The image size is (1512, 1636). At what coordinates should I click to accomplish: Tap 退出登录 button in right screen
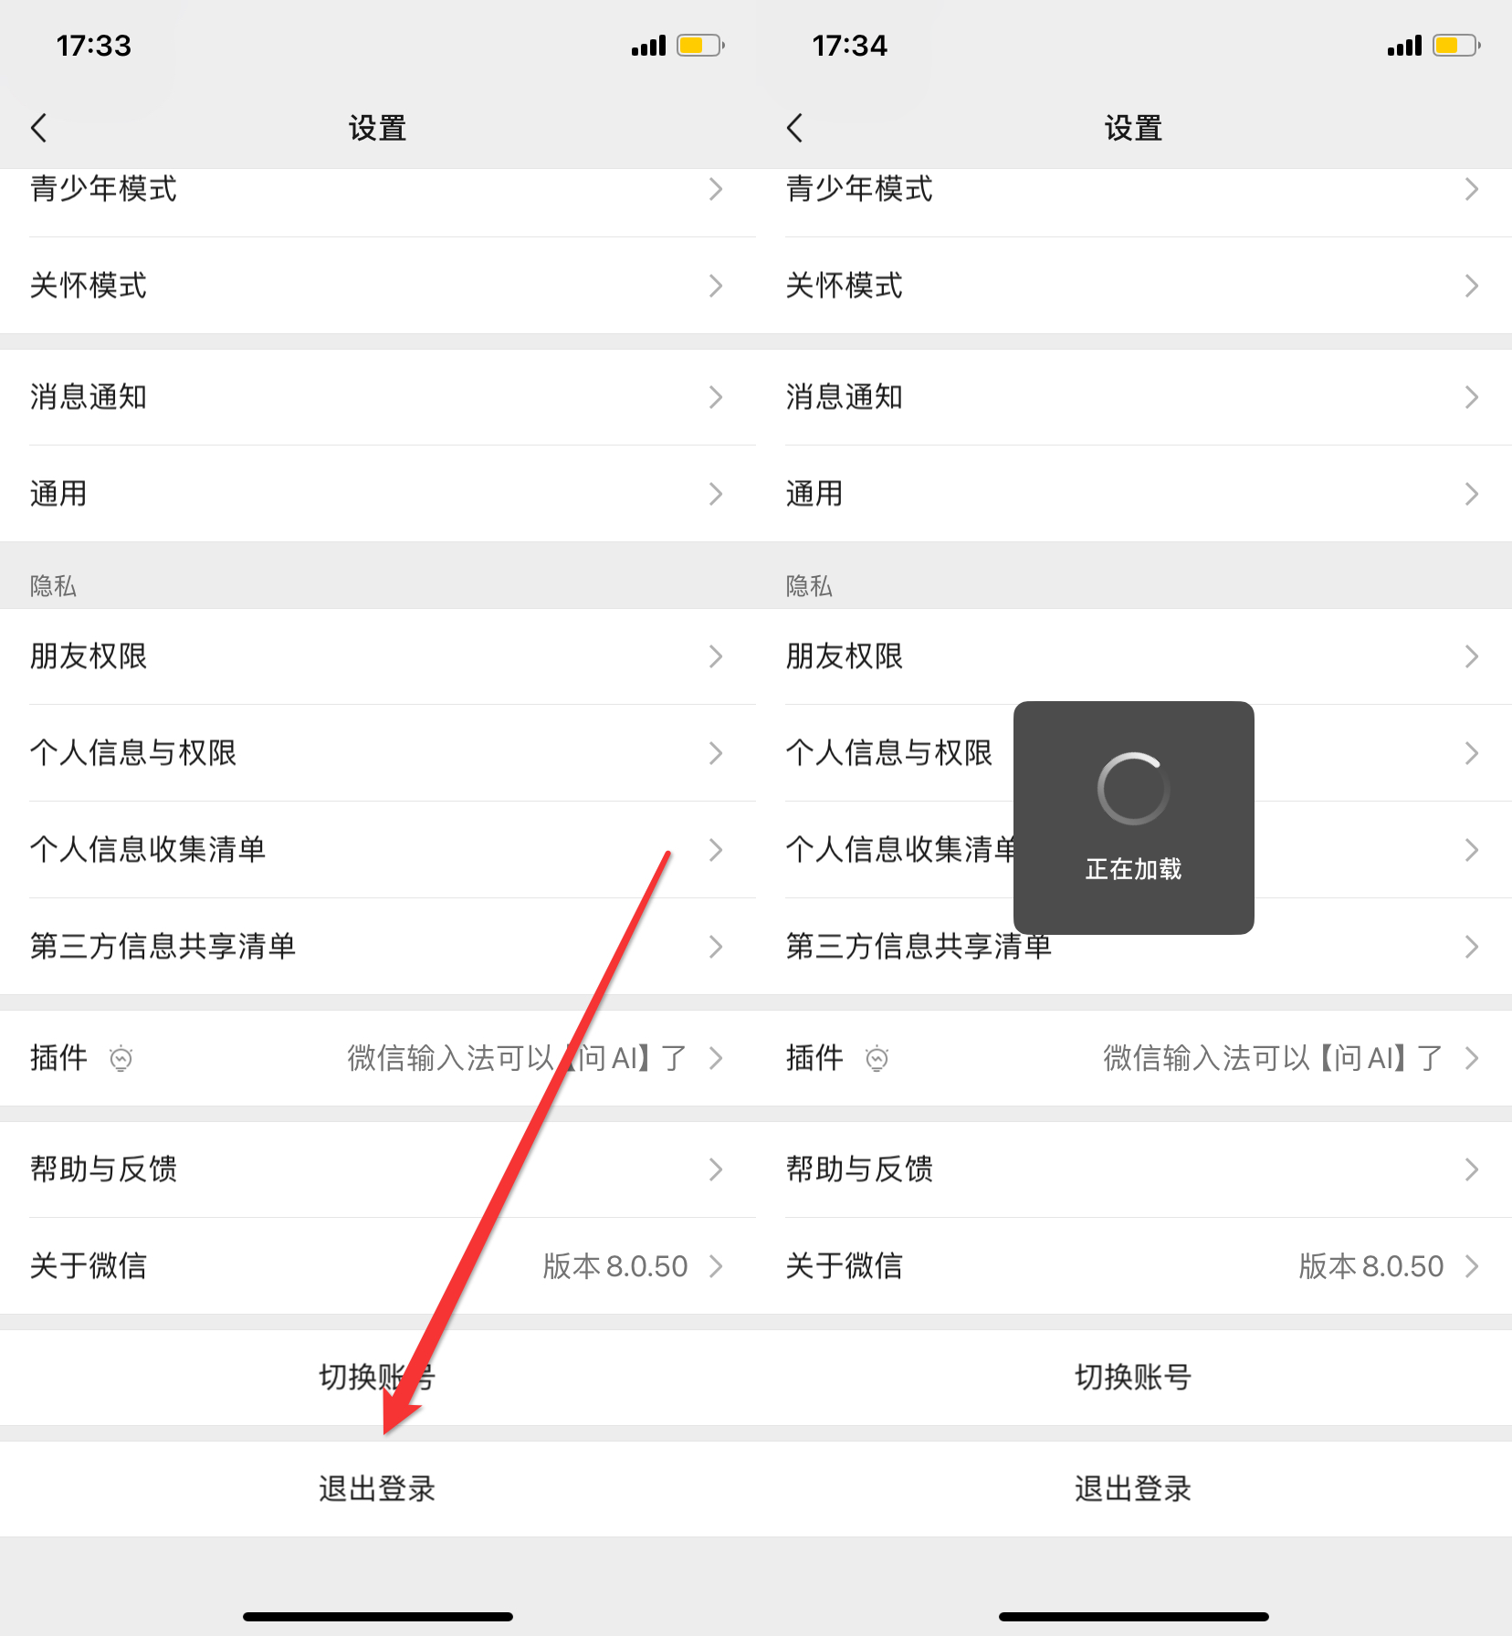[x=1134, y=1489]
